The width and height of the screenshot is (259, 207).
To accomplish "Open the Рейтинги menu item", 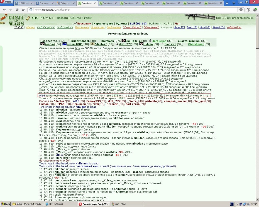I will point(155,23).
